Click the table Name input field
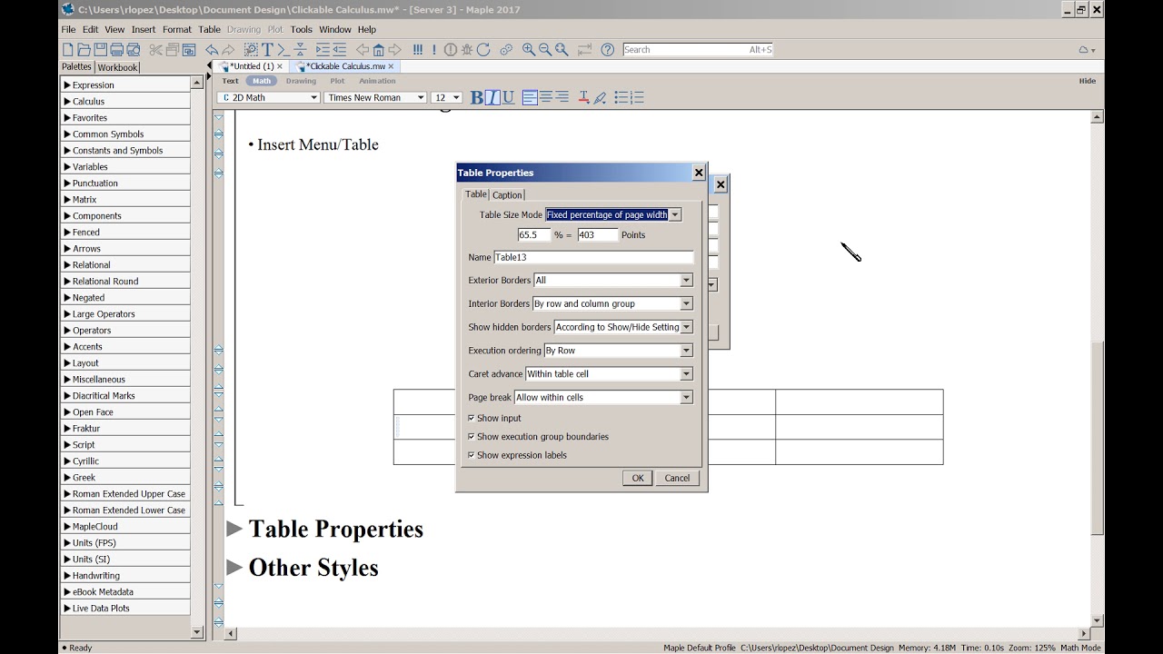This screenshot has width=1163, height=654. pos(593,258)
